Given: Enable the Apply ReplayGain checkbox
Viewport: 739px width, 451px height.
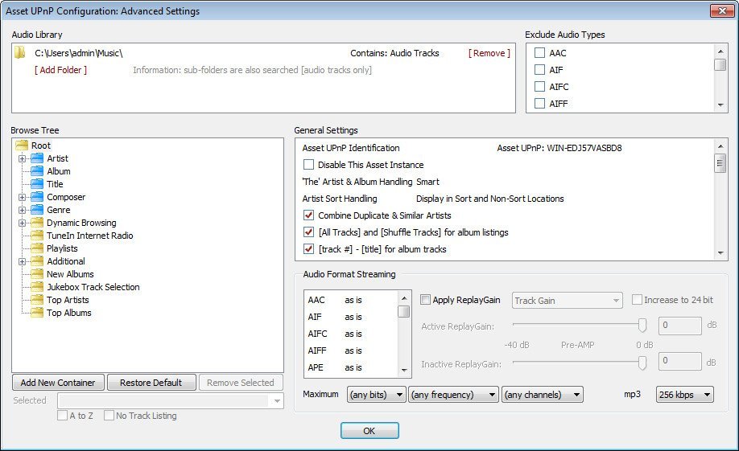Looking at the screenshot, I should 425,300.
